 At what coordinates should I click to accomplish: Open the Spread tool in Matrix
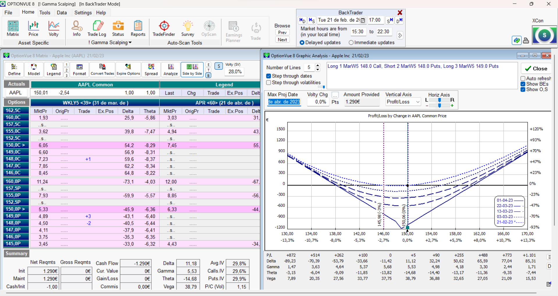(x=151, y=70)
